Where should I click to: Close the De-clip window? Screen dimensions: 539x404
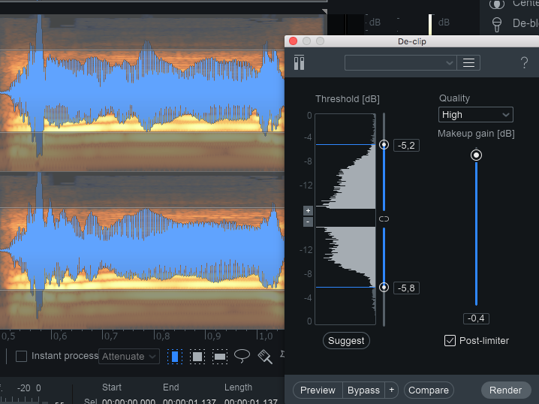click(x=294, y=41)
